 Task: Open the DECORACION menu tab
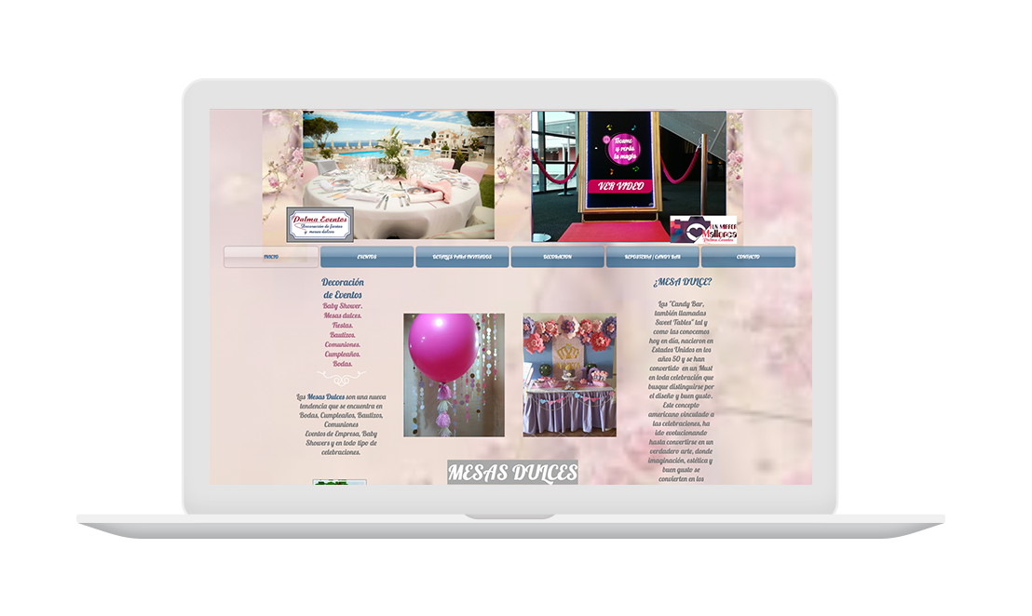pyautogui.click(x=557, y=257)
